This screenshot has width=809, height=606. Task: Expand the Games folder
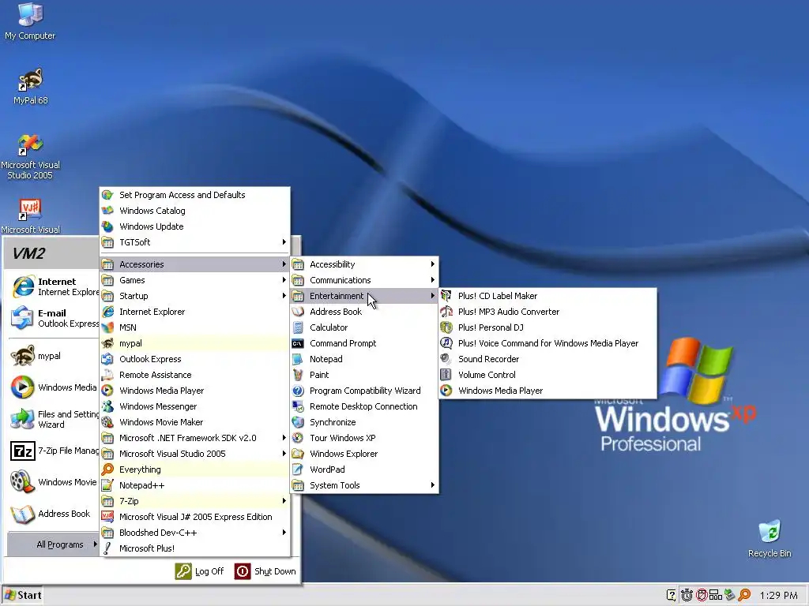tap(194, 280)
